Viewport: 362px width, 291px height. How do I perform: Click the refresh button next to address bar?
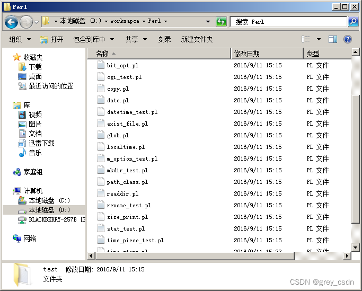click(221, 22)
